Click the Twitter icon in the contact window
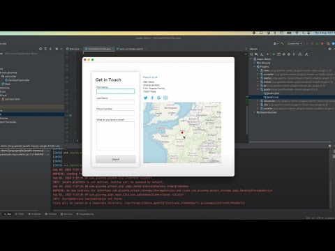This screenshot has height=251, width=335. [x=146, y=98]
